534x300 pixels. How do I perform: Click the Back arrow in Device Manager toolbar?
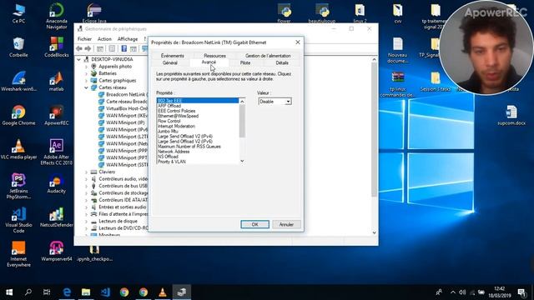click(x=79, y=49)
